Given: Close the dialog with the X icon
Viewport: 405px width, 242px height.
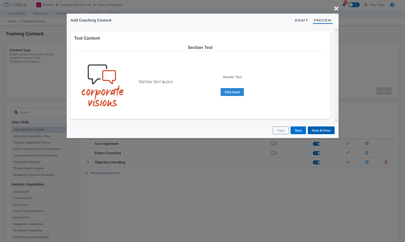Looking at the screenshot, I should click(336, 9).
